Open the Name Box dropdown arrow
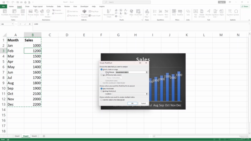The height and width of the screenshot is (141, 251). [x=13, y=24]
